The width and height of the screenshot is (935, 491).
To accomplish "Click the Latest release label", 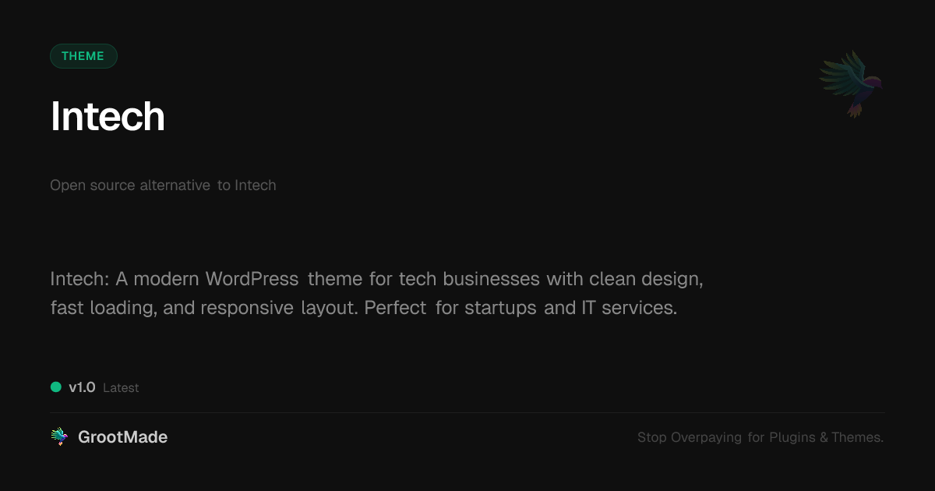I will click(121, 388).
